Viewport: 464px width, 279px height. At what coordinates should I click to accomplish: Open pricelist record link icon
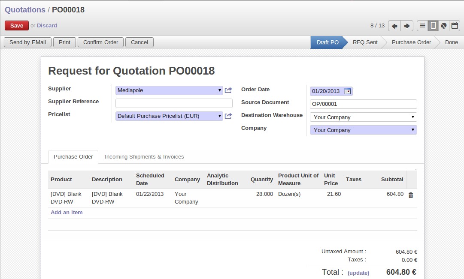click(228, 116)
